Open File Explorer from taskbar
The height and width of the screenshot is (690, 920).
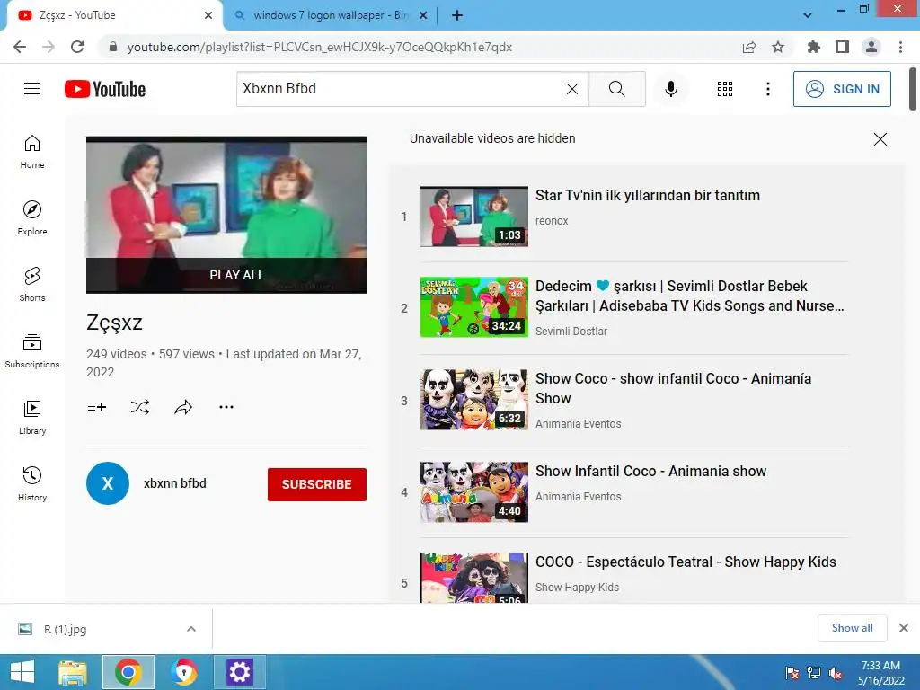pyautogui.click(x=73, y=672)
